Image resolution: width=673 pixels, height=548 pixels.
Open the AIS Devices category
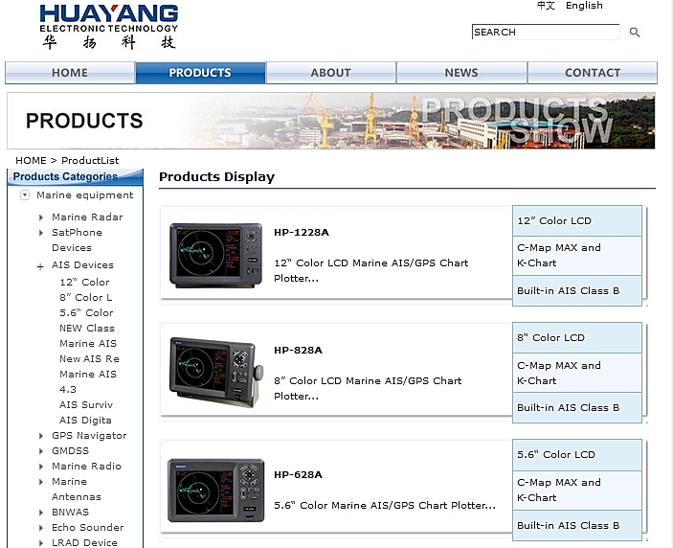(x=83, y=265)
